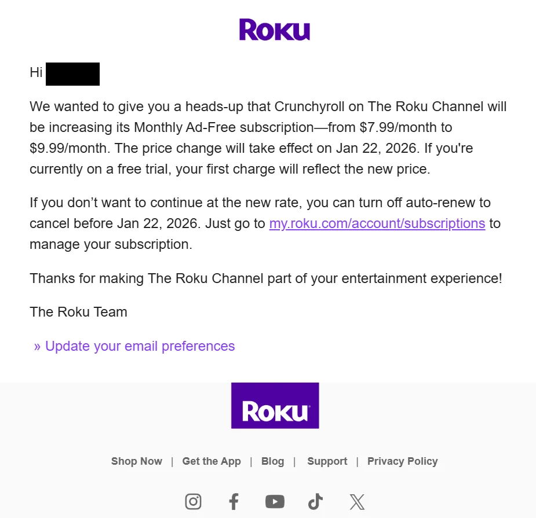Open Roku's Instagram page via its icon
The image size is (536, 518).
[x=193, y=501]
